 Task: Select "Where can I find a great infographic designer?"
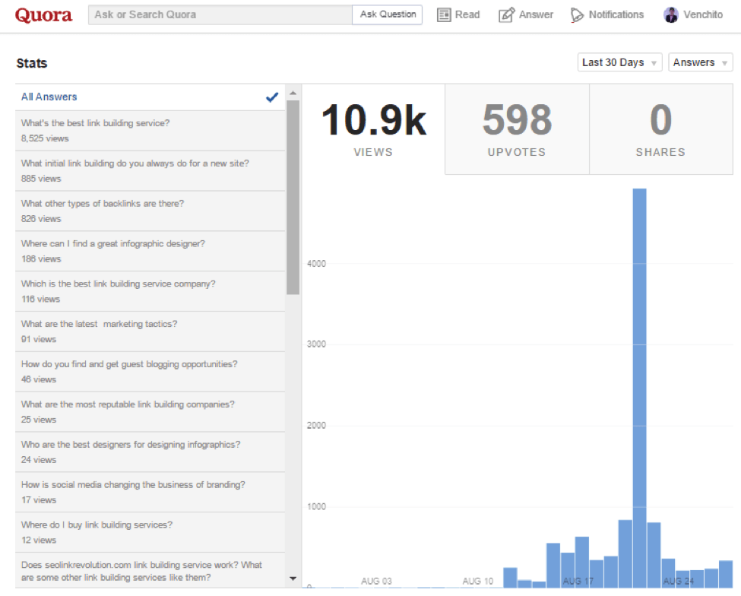click(150, 252)
